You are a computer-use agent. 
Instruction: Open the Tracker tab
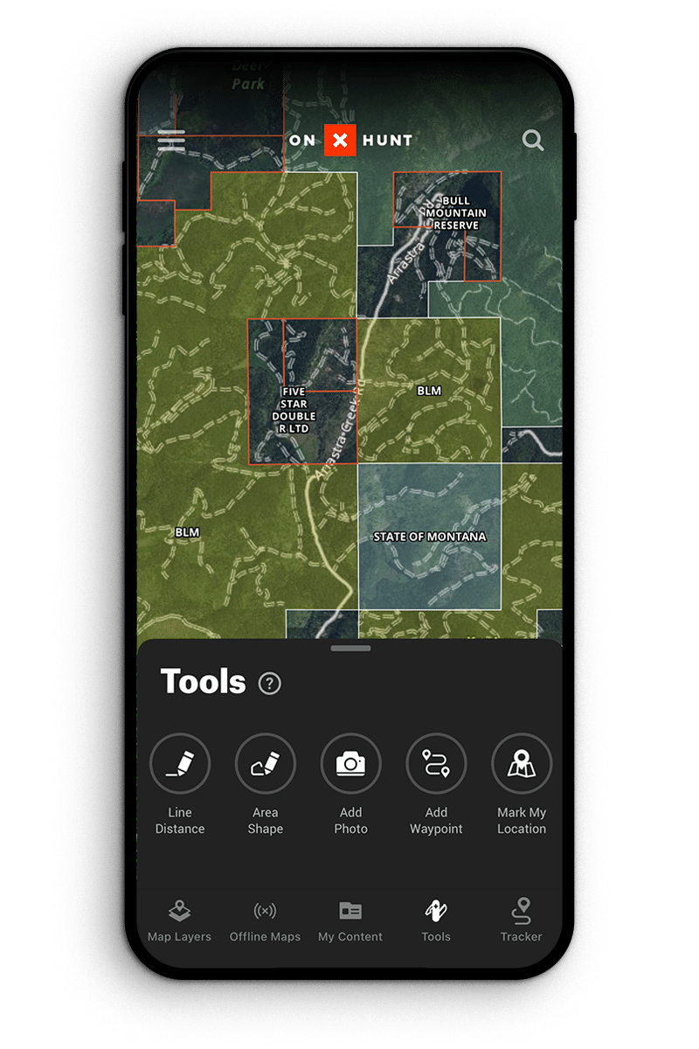click(522, 921)
